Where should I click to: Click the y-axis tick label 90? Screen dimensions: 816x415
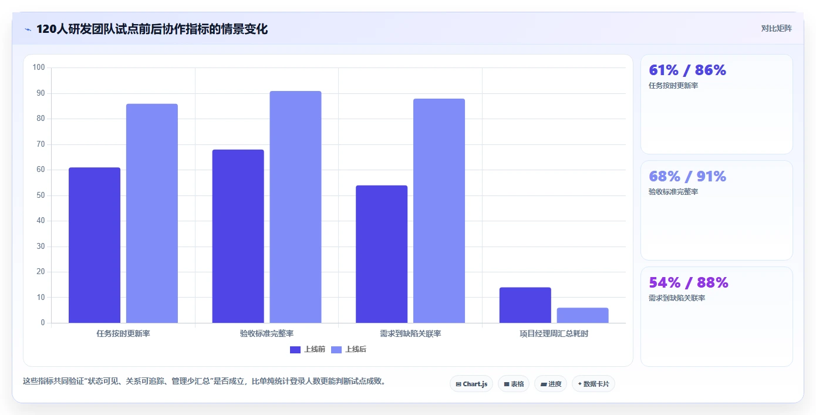tap(41, 93)
